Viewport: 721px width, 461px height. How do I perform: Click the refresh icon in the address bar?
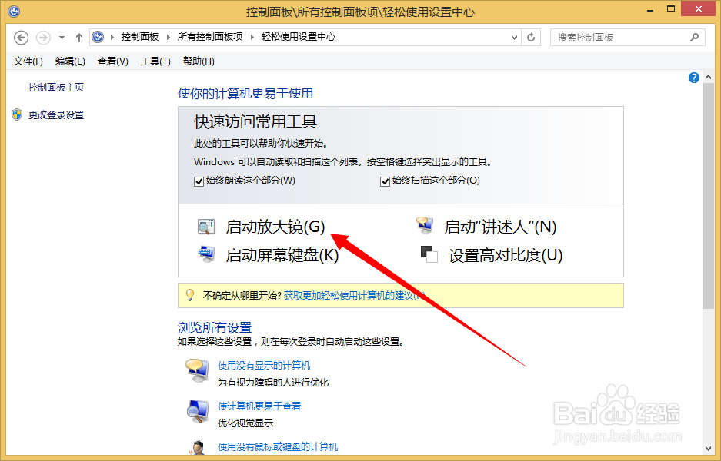[x=530, y=36]
